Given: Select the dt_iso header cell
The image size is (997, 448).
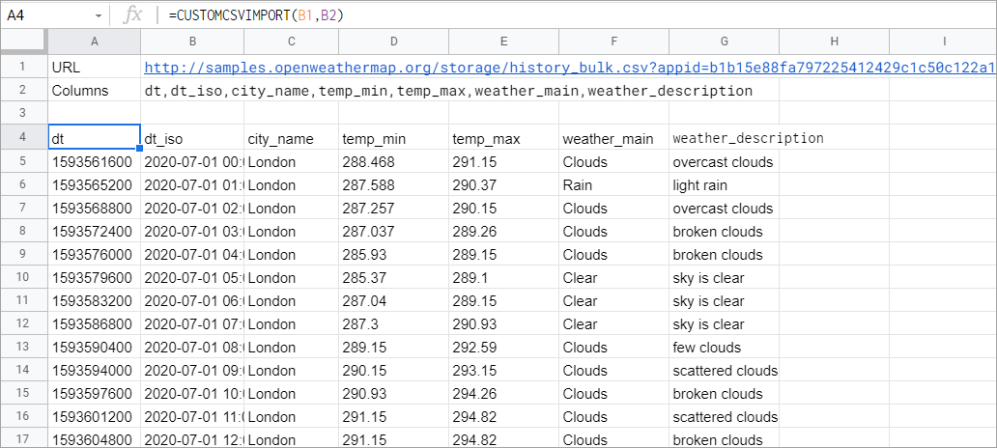Looking at the screenshot, I should pos(192,138).
